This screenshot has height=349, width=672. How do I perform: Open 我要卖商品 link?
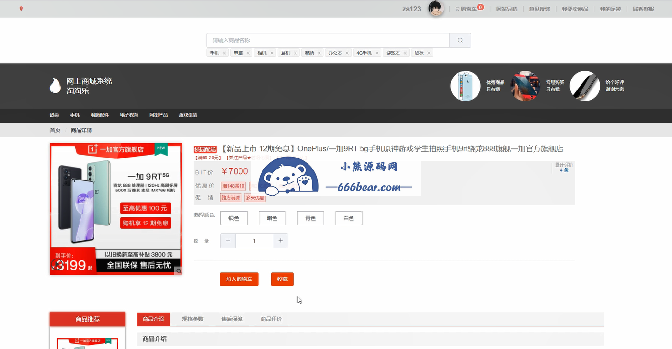[x=575, y=9]
